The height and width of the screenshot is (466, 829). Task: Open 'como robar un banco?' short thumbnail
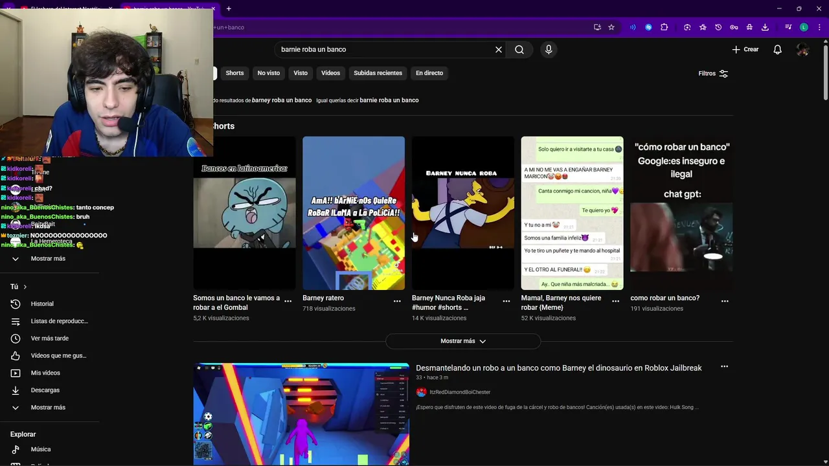point(681,213)
